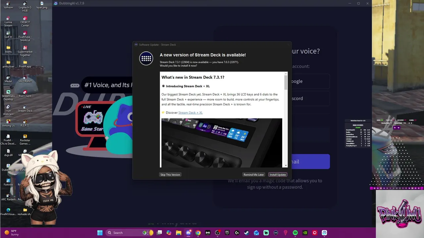The image size is (424, 238).
Task: Open Lumia Stream desktop icon
Action: tap(8, 22)
